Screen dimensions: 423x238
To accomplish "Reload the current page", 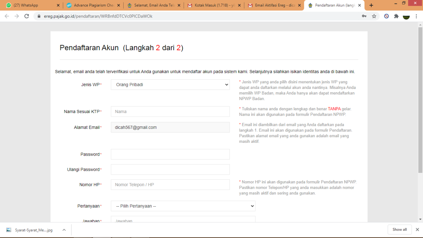I will point(27,16).
